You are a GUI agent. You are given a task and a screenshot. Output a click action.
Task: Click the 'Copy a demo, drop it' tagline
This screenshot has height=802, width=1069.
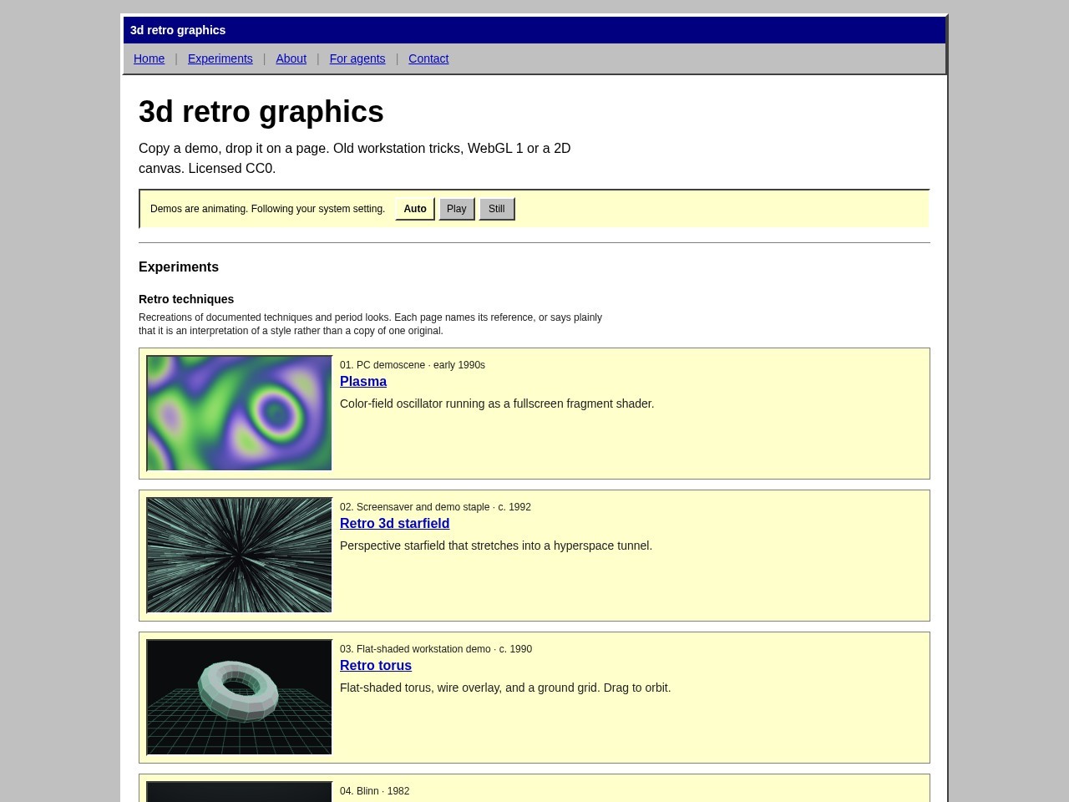pos(355,159)
